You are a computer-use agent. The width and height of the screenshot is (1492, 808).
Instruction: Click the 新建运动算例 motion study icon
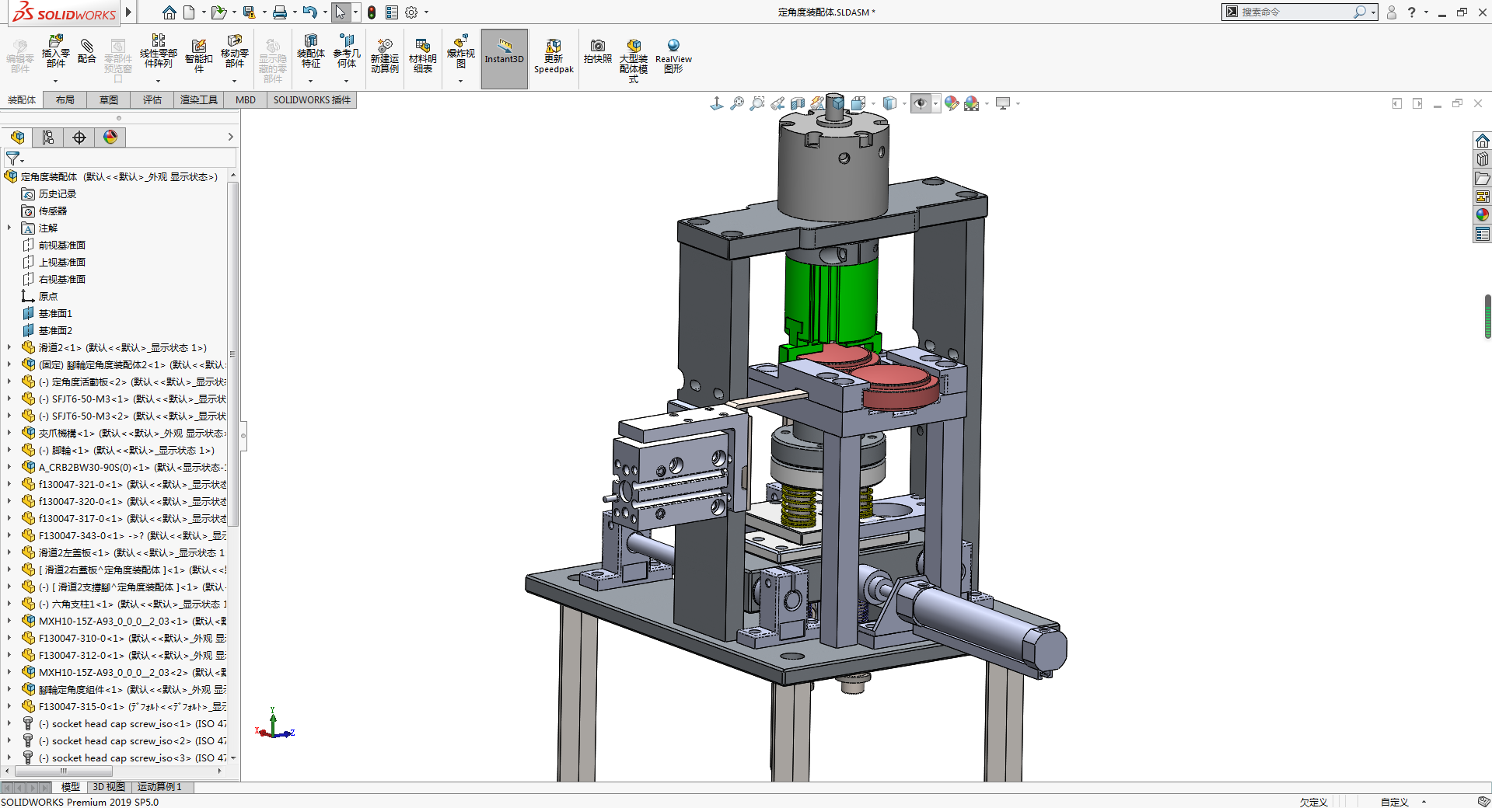coord(384,56)
